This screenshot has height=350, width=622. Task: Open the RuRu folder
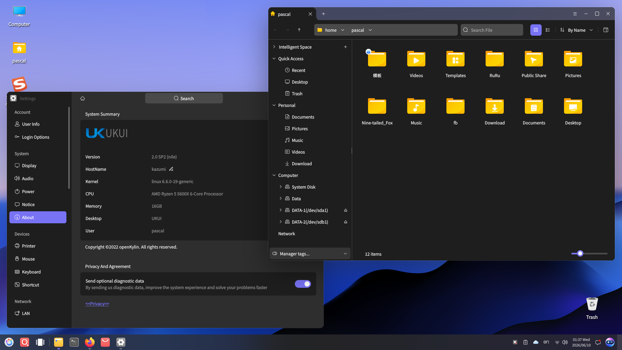click(495, 64)
